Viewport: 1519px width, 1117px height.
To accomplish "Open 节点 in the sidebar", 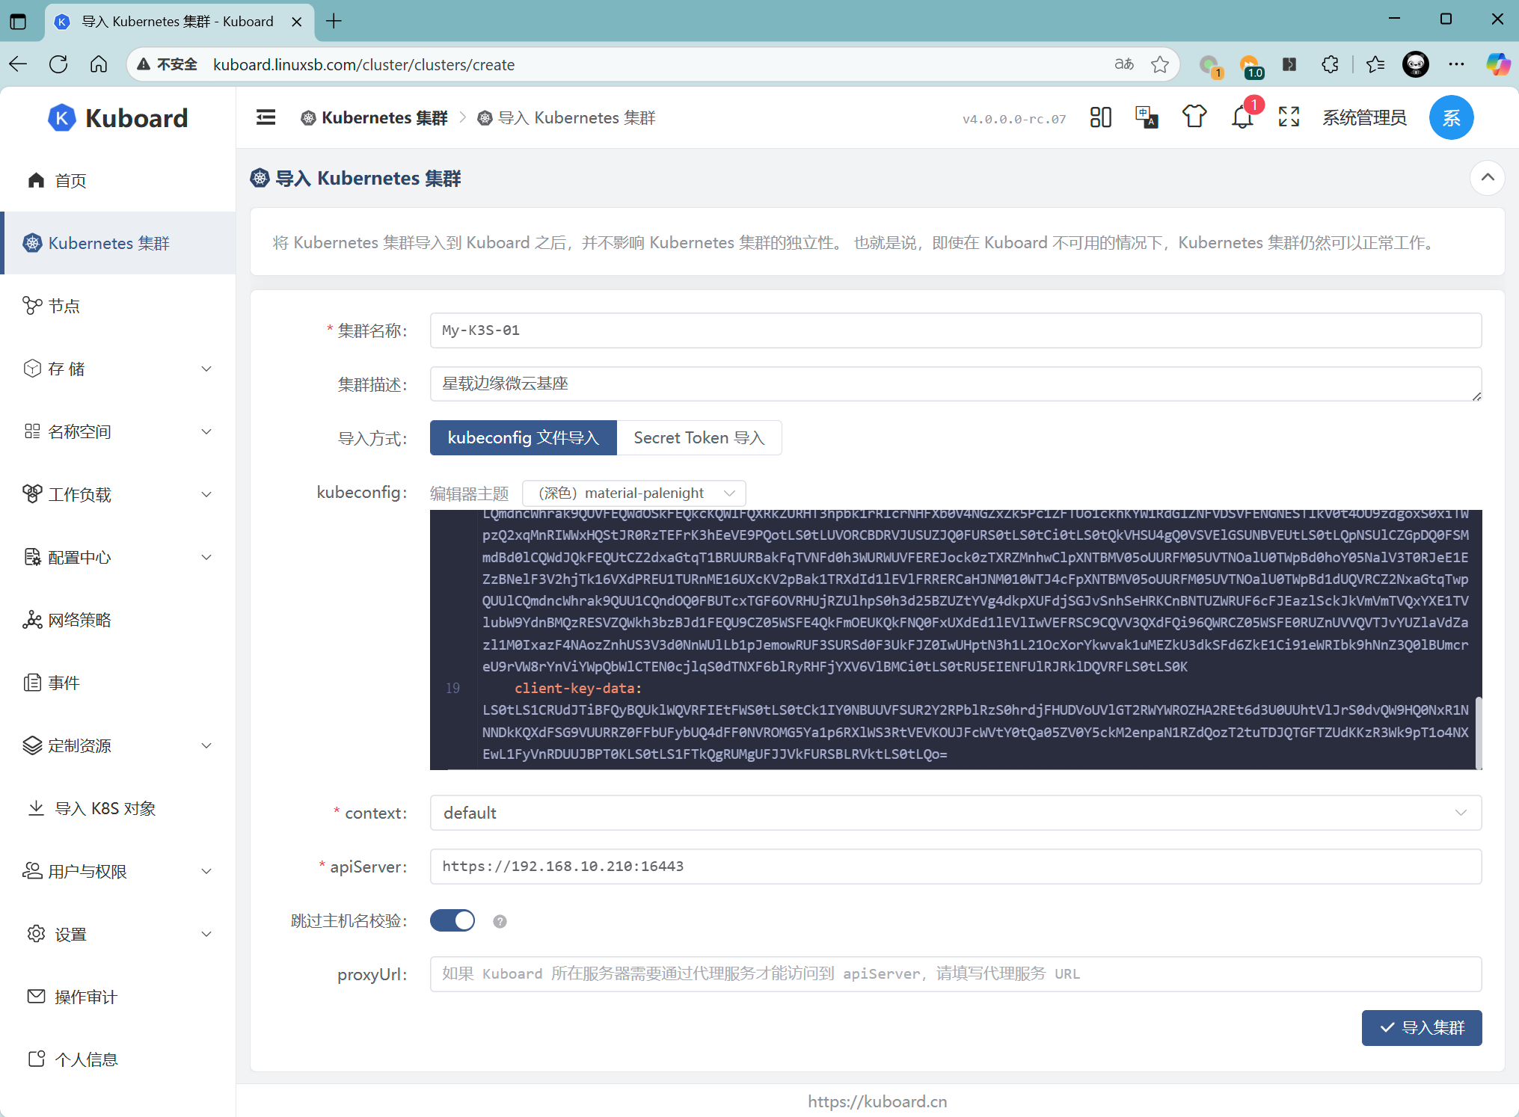I will [x=64, y=306].
